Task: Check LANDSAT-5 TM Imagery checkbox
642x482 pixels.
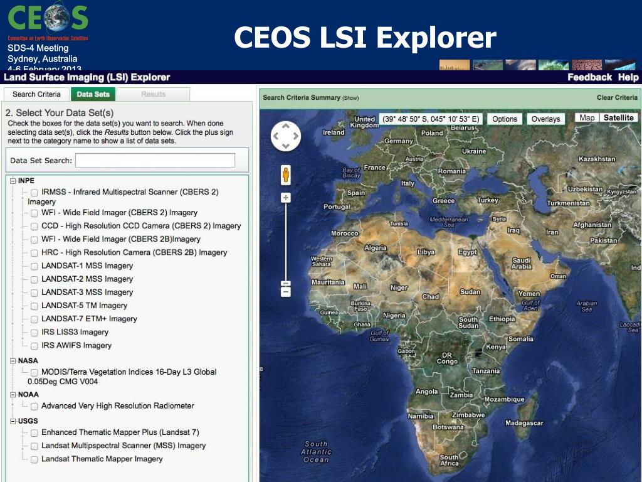Action: click(x=34, y=306)
